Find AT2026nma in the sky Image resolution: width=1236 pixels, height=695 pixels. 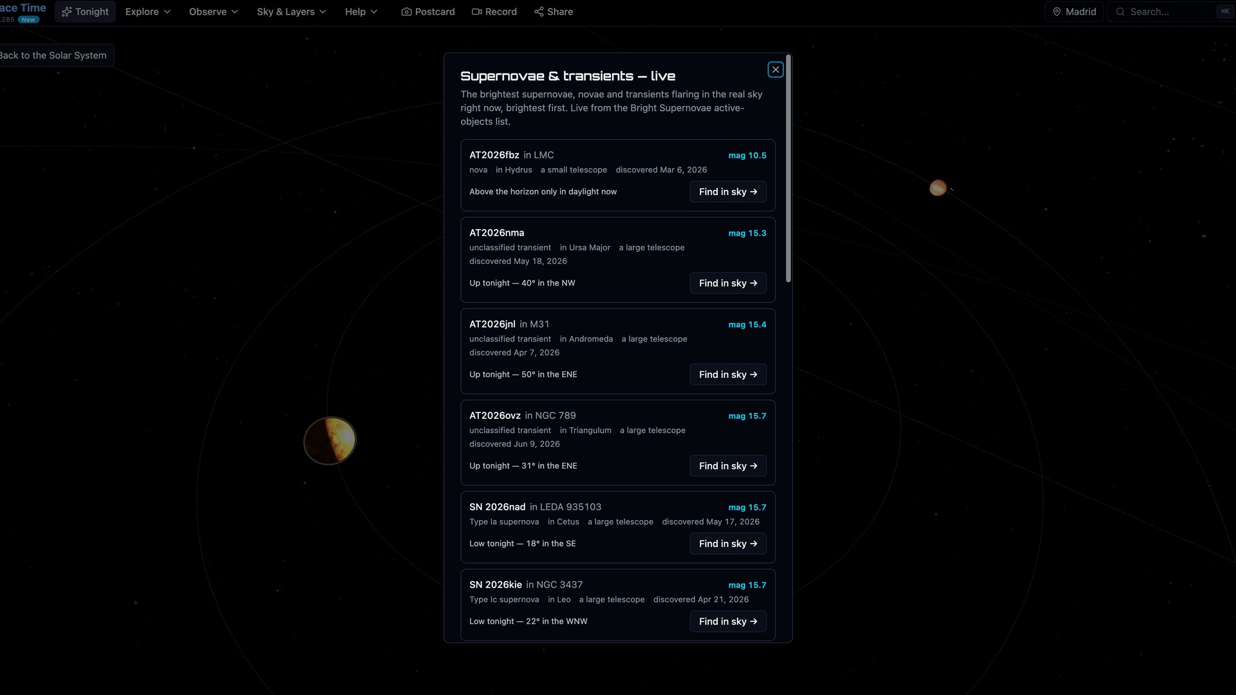[728, 283]
